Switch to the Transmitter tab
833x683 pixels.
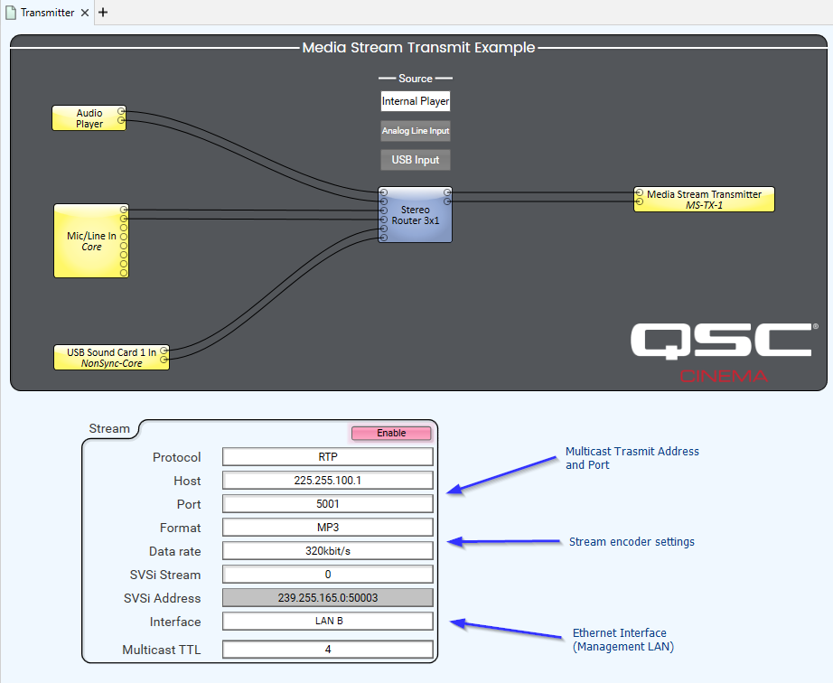coord(47,13)
